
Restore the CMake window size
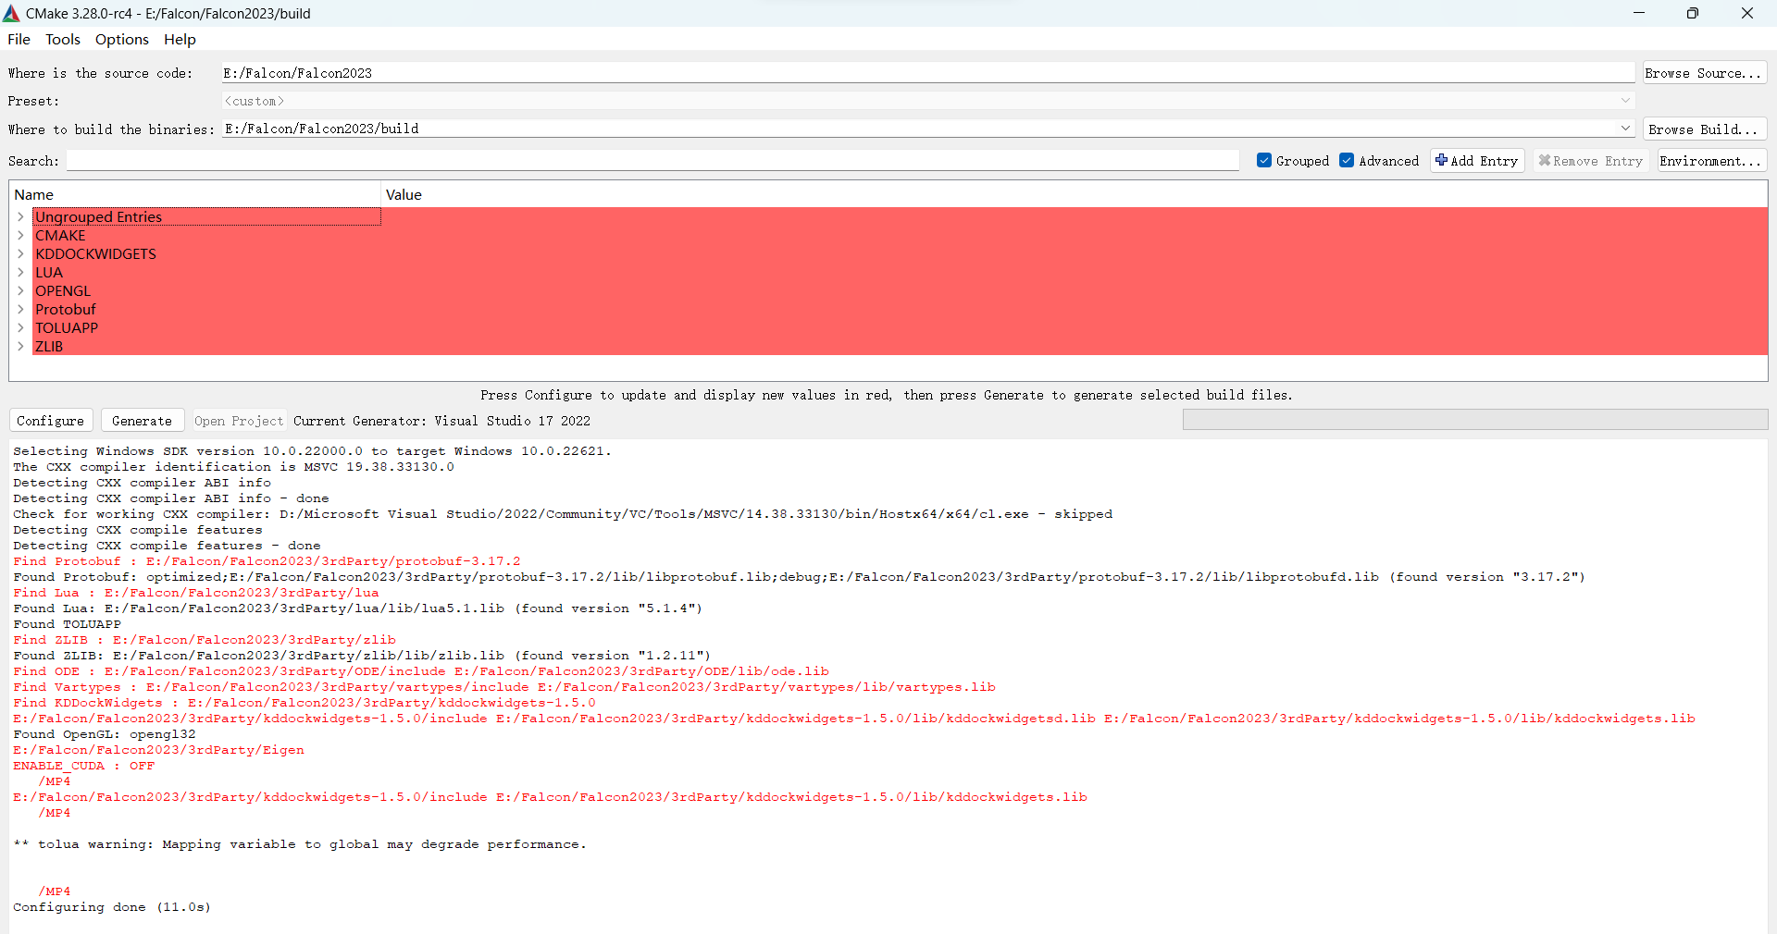pos(1692,13)
